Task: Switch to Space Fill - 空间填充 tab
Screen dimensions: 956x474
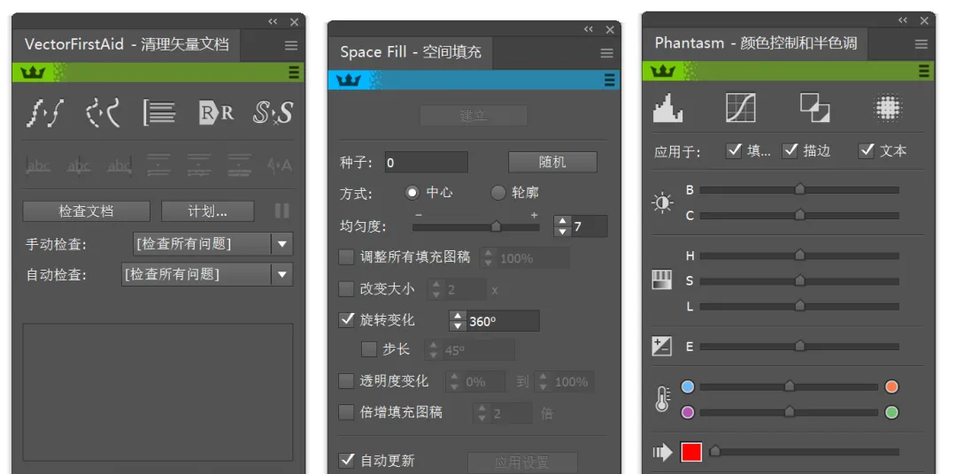Action: (x=411, y=52)
